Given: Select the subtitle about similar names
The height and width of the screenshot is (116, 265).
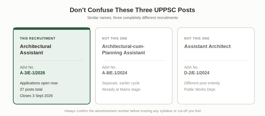Looking at the screenshot, I should [132, 18].
